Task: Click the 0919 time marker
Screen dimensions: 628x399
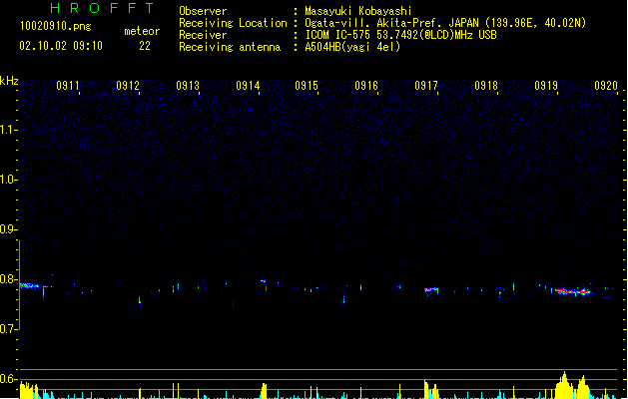Action: tap(546, 86)
